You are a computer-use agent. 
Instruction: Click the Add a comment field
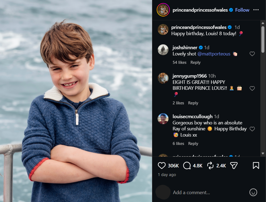click(x=208, y=193)
